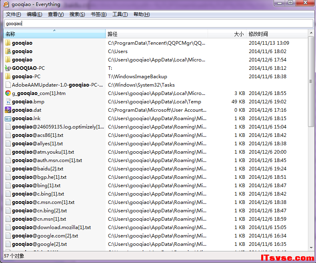This screenshot has width=316, height=263.
Task: Open the 查看(V) menu
Action: coord(56,14)
